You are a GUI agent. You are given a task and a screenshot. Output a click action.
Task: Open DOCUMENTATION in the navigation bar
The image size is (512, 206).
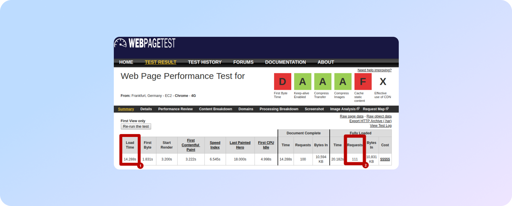point(286,62)
